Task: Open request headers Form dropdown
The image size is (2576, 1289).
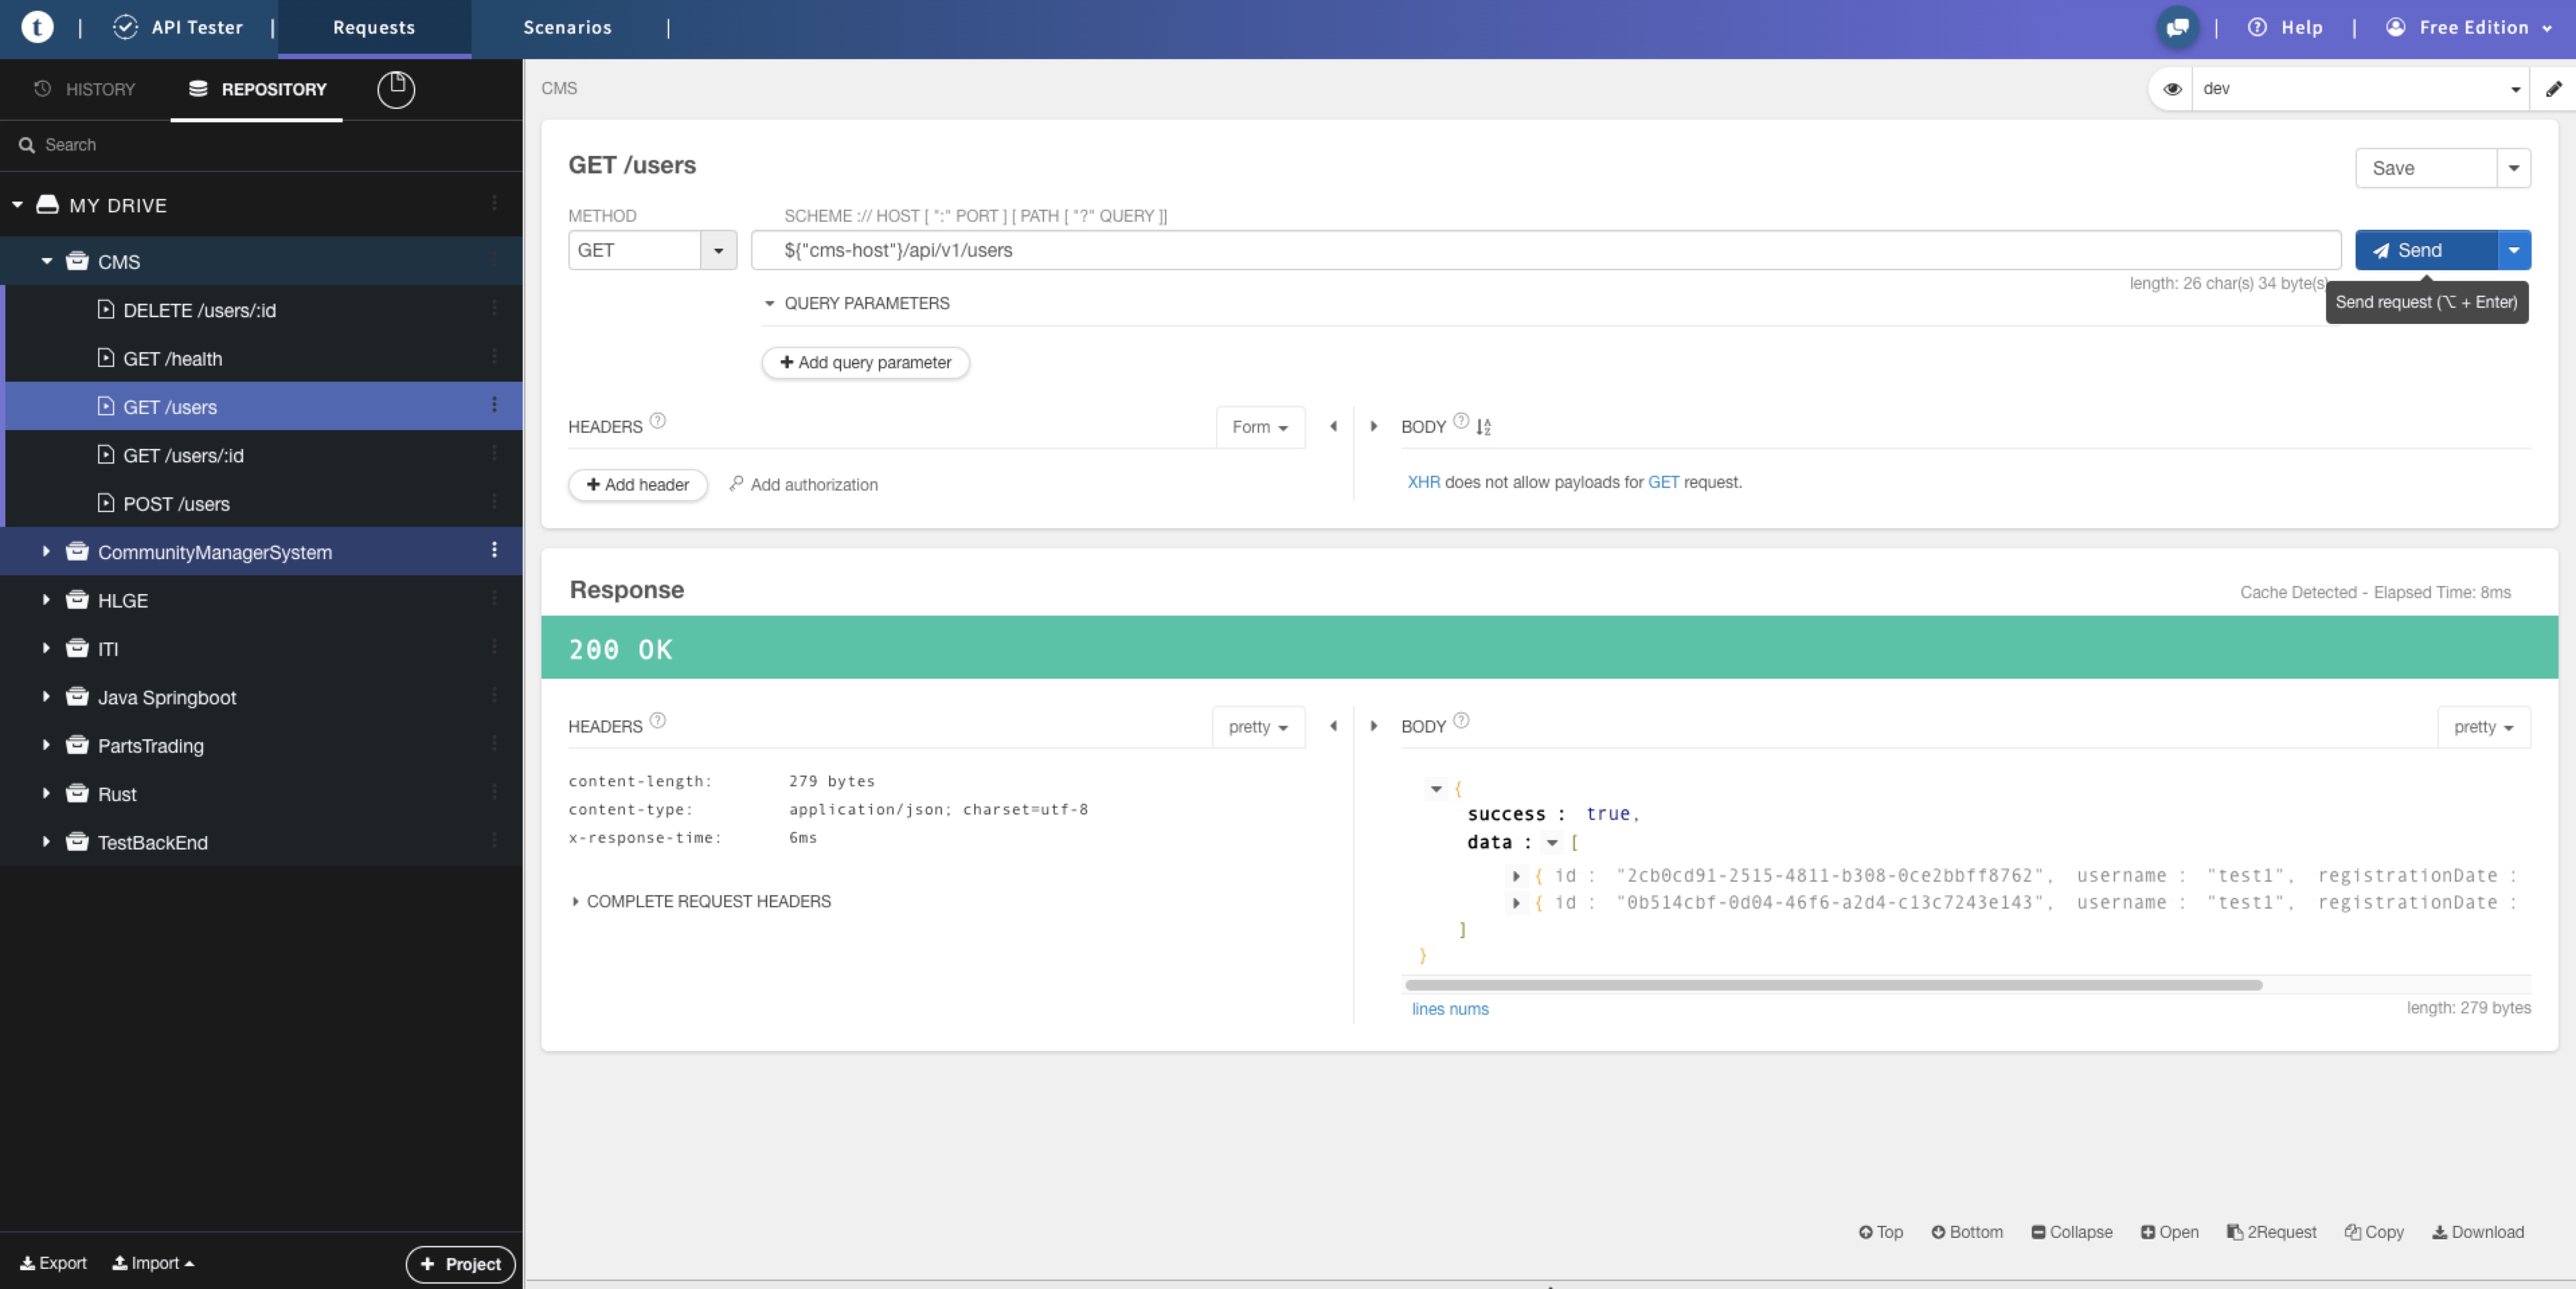Action: pos(1260,427)
